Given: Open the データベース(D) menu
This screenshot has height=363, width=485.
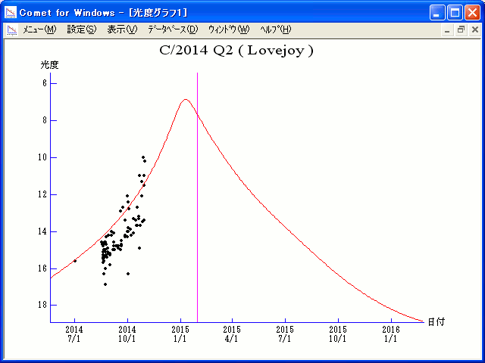Looking at the screenshot, I should pyautogui.click(x=173, y=29).
